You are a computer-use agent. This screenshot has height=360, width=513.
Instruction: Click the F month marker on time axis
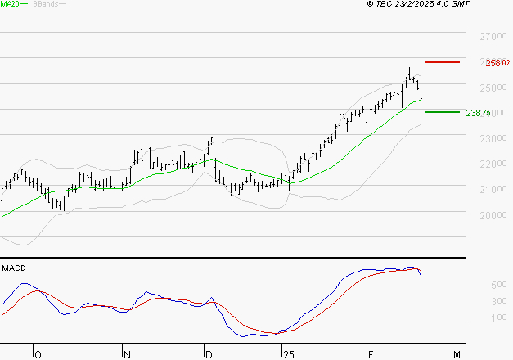[x=371, y=355]
